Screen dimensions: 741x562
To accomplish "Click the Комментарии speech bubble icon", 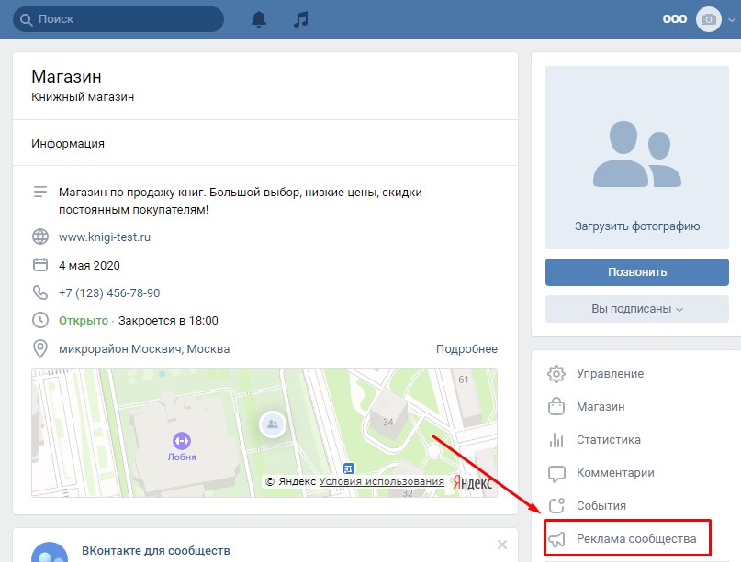I will coord(556,473).
